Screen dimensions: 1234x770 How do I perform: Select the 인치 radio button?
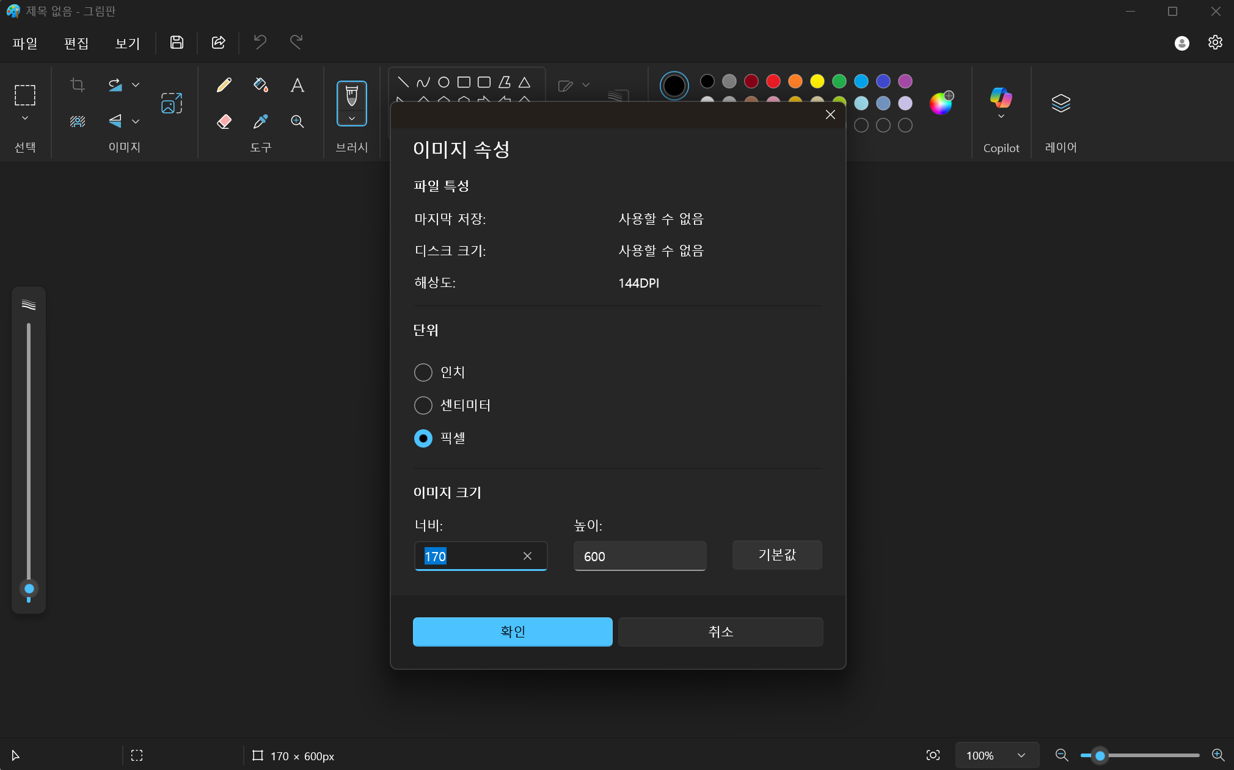(x=423, y=372)
